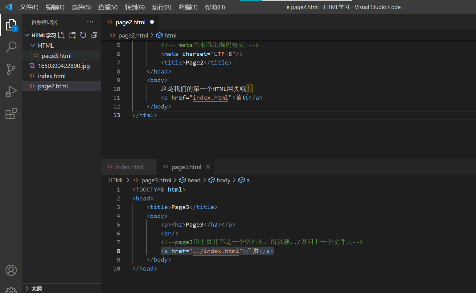Switch to the index.html editor tab

pos(129,167)
